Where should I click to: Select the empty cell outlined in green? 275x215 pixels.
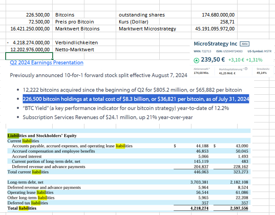[29, 56]
